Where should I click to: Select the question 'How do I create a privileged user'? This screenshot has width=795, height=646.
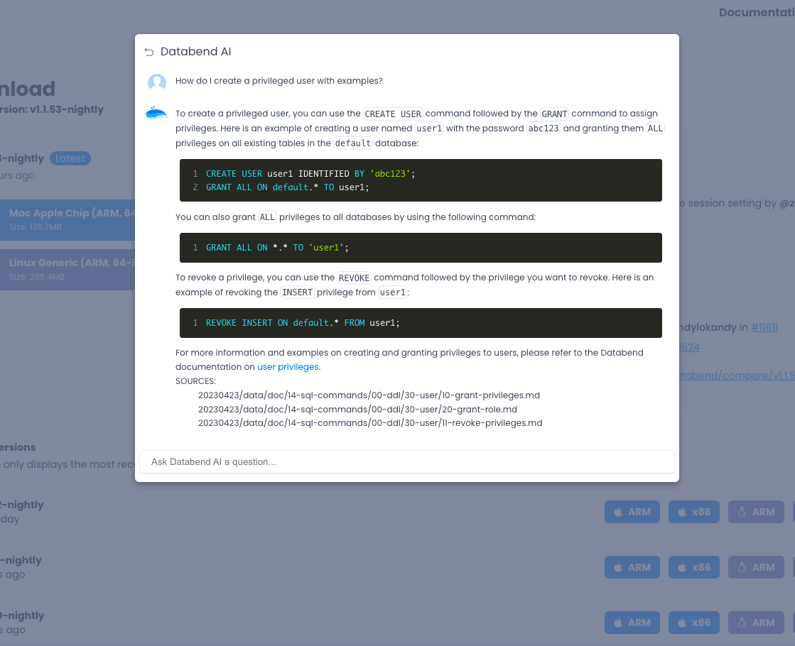click(x=279, y=81)
